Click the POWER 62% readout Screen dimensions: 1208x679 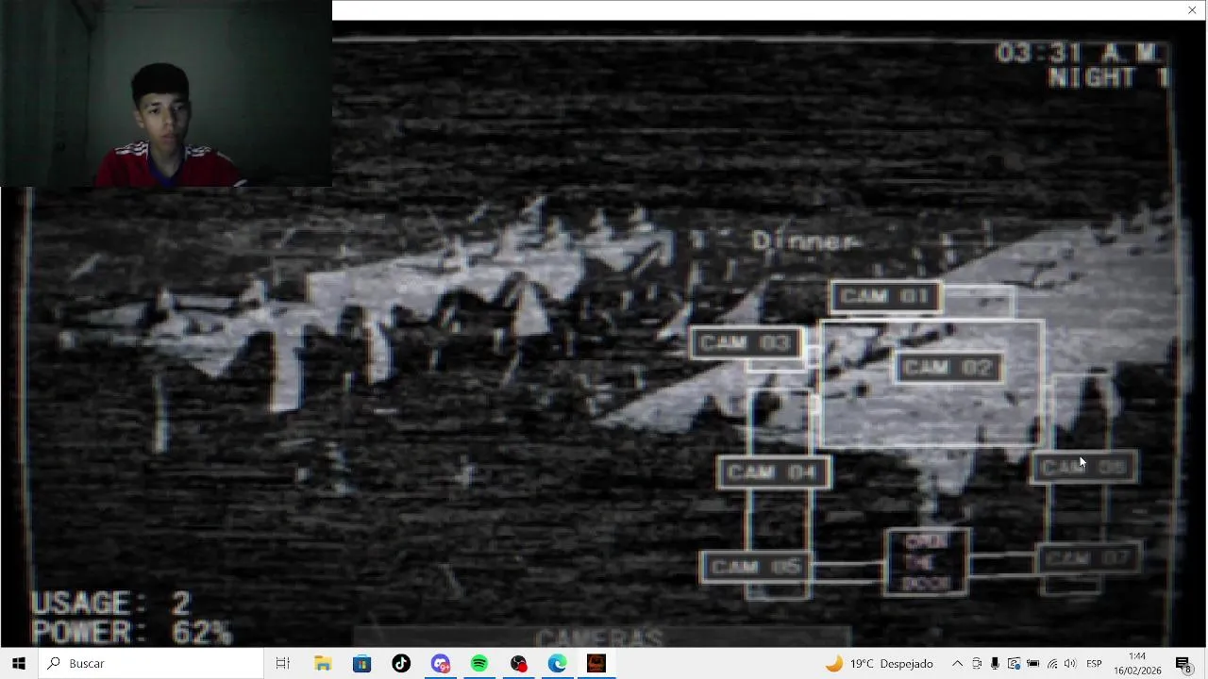131,633
